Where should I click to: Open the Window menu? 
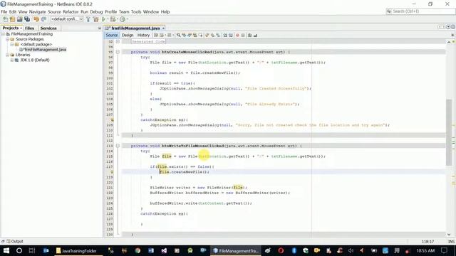(151, 11)
